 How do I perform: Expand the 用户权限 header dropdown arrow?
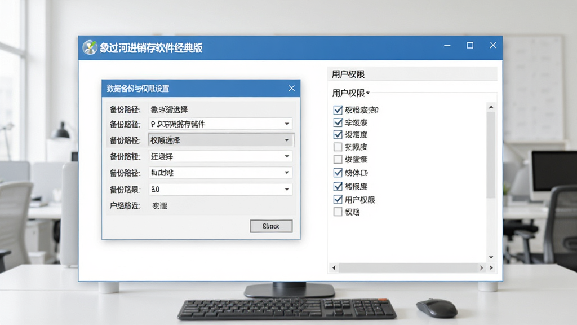click(x=367, y=93)
